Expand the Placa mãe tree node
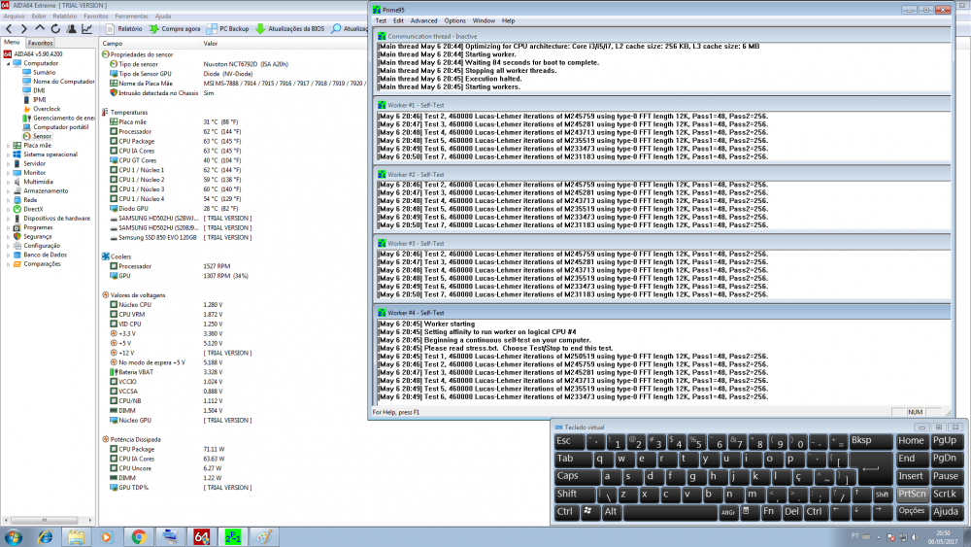The image size is (971, 547). [x=9, y=146]
